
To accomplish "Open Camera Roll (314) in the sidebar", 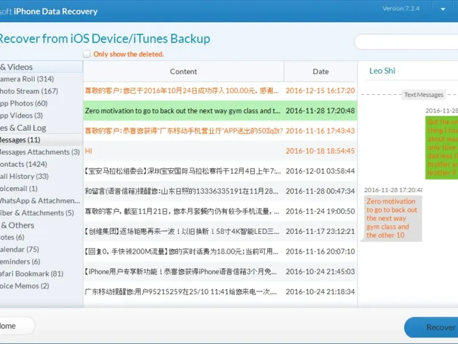I will point(27,79).
